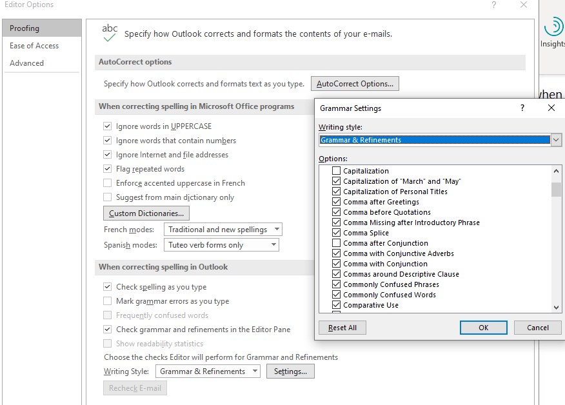Uncheck Ignore Internet and file addresses
Image resolution: width=565 pixels, height=405 pixels.
[x=107, y=155]
